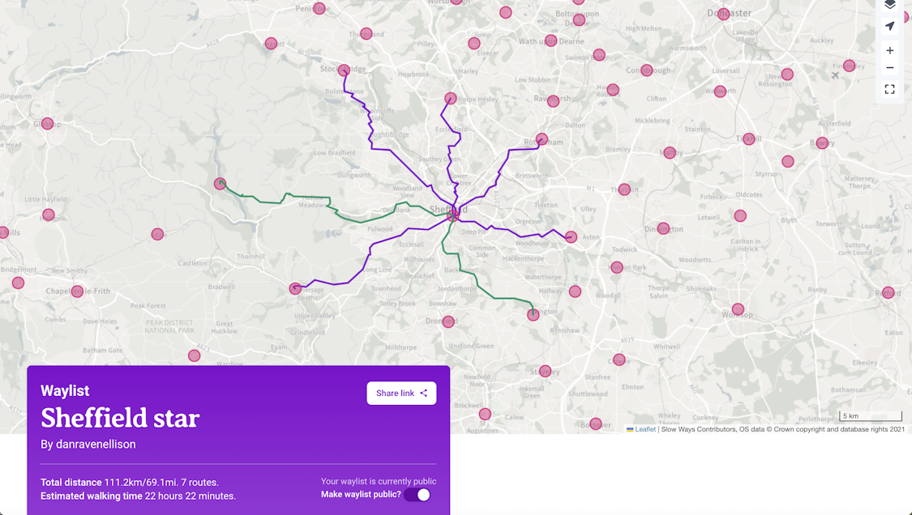Select the Worksop map marker
Image resolution: width=912 pixels, height=515 pixels.
click(738, 309)
